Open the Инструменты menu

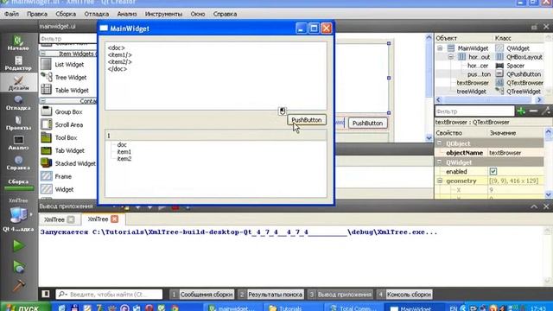coord(163,14)
